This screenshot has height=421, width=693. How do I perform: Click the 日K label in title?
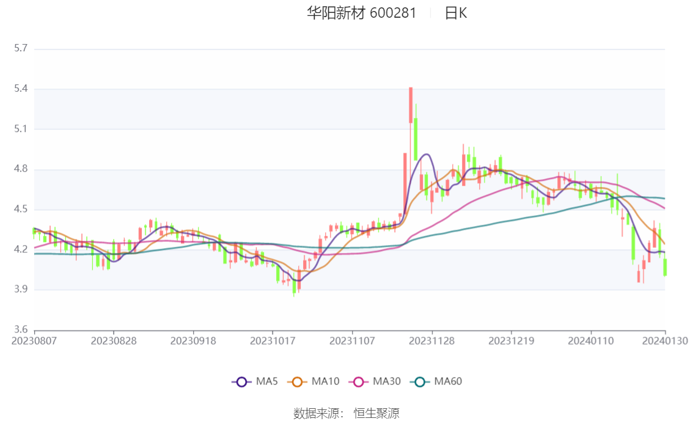[456, 13]
